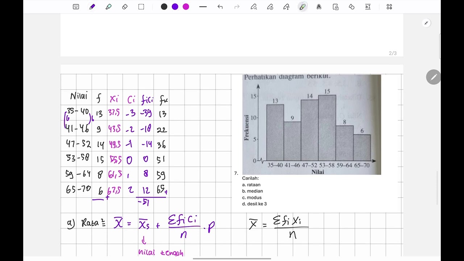Image resolution: width=464 pixels, height=261 pixels.
Task: Toggle the page lock icon
Action: (x=336, y=7)
